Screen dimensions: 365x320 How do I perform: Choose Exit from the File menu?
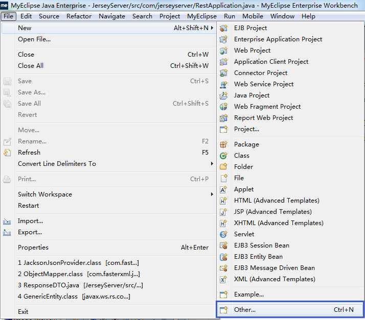pos(109,312)
